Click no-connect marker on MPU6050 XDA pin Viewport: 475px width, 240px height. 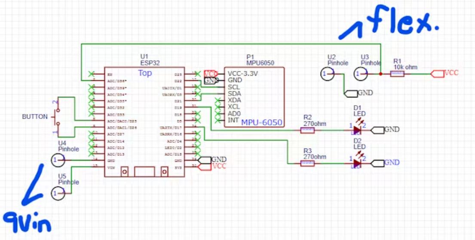[x=218, y=100]
